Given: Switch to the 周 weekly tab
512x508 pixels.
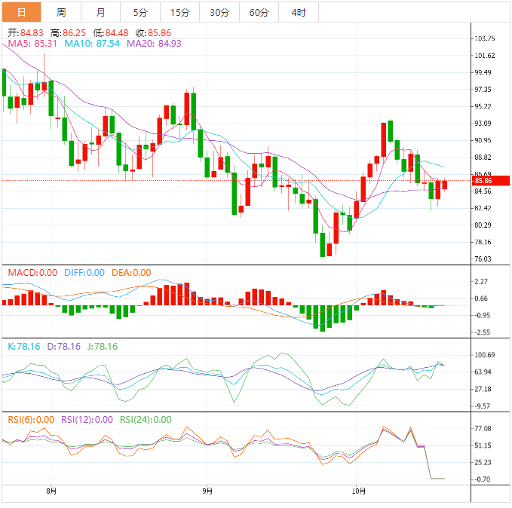Looking at the screenshot, I should (x=61, y=12).
